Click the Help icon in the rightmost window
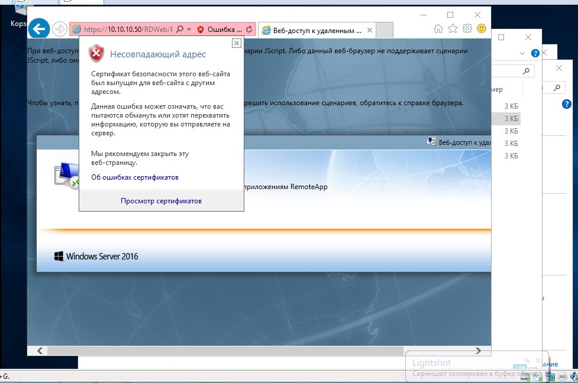 567,104
